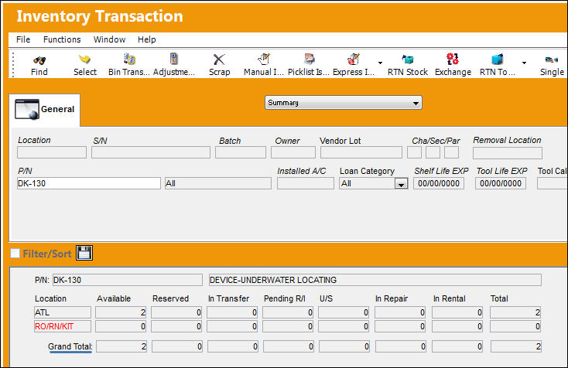
Task: Open the Loan Category dropdown
Action: coord(401,184)
